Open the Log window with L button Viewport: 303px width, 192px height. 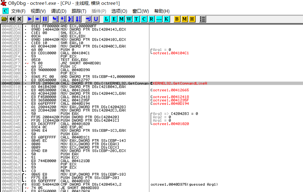[107, 19]
